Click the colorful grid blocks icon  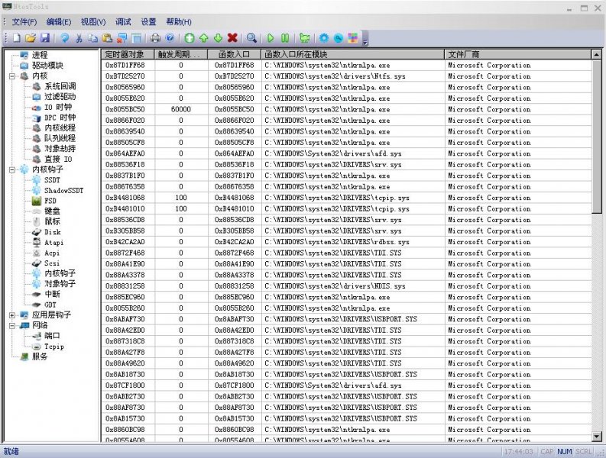(x=352, y=38)
